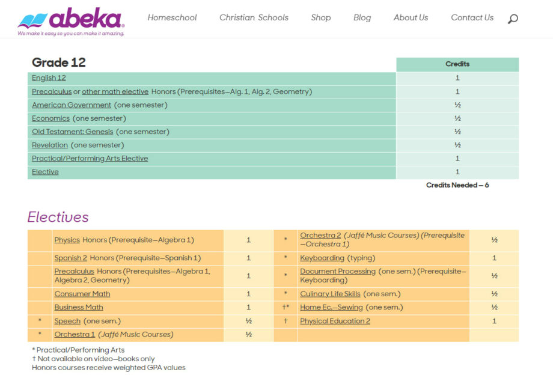
Task: Select Contact Us in the navigation
Action: pos(472,17)
